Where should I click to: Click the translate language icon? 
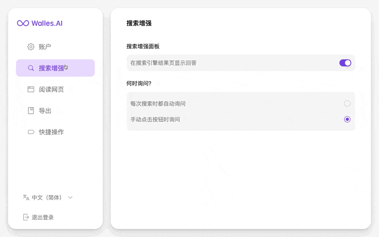26,198
